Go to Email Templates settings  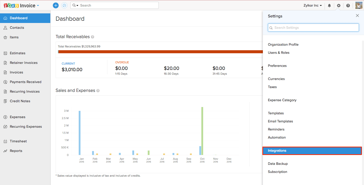point(280,121)
